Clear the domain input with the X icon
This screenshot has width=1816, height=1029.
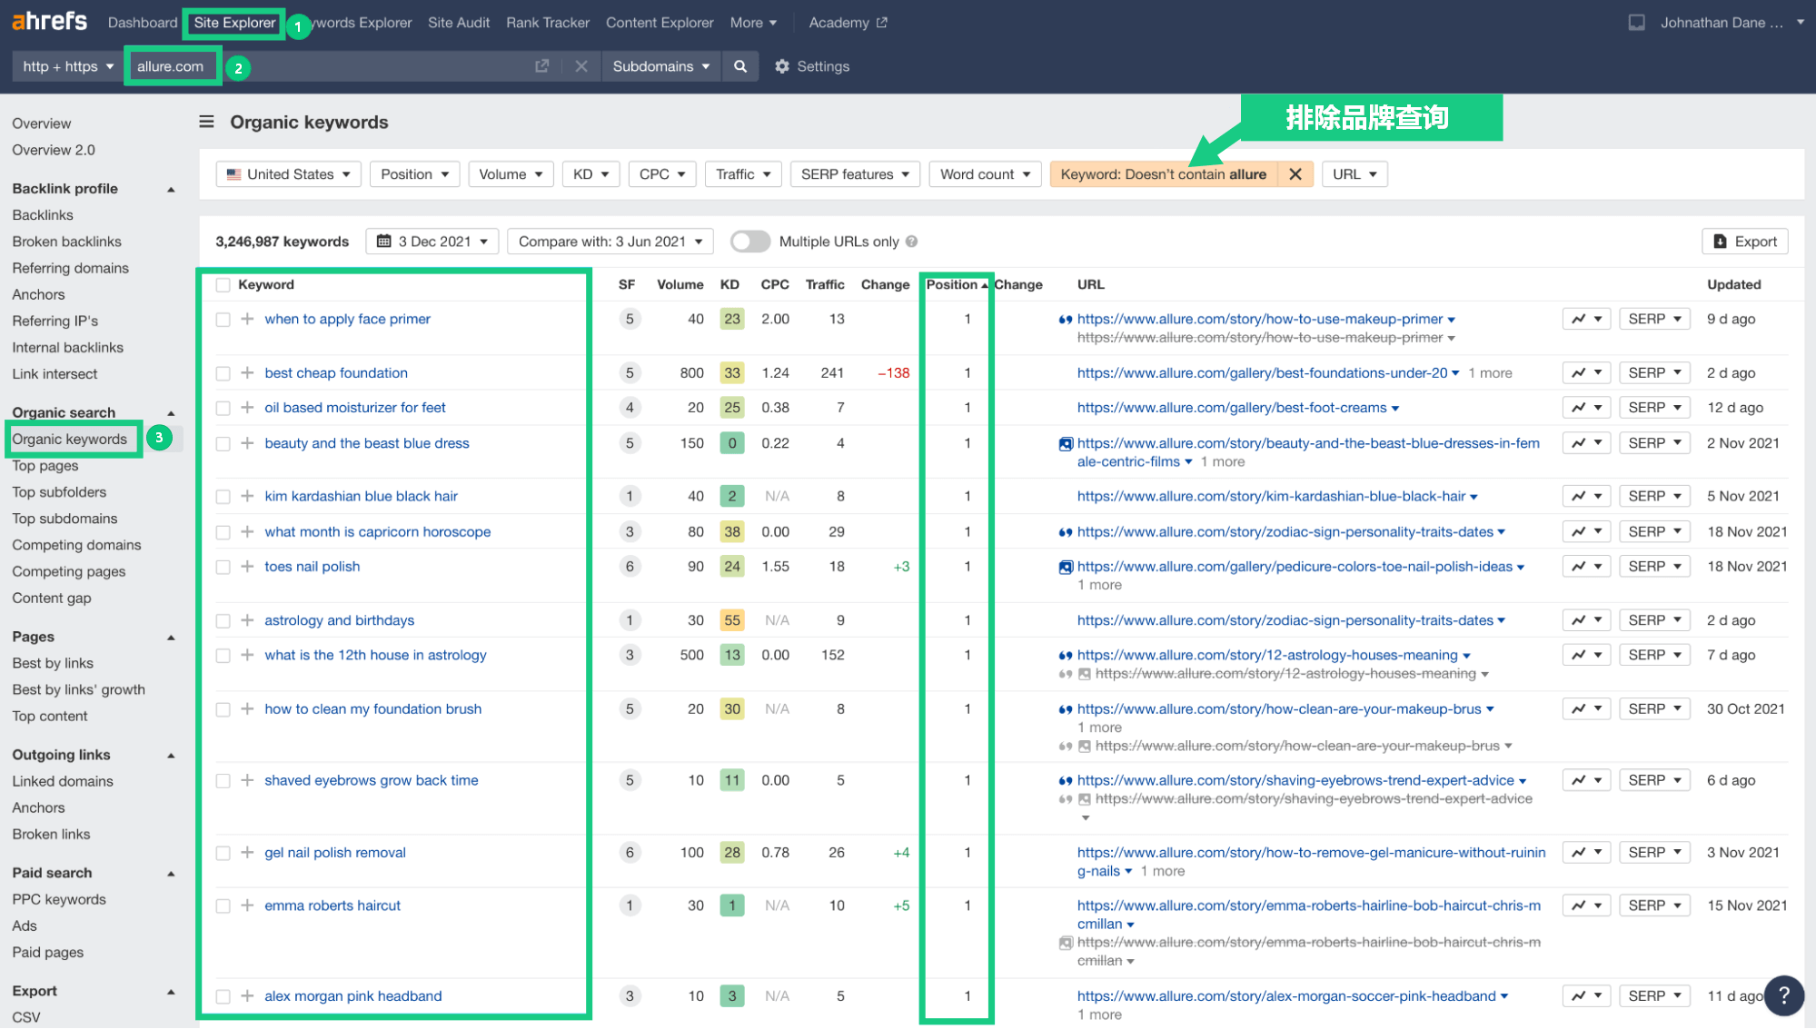pos(581,66)
